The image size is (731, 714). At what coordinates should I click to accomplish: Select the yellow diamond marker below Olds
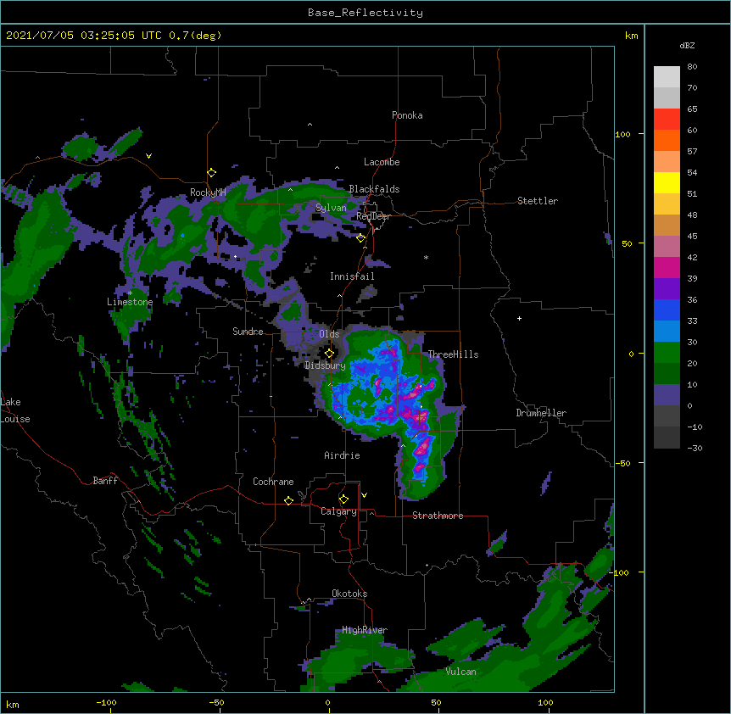pos(329,354)
